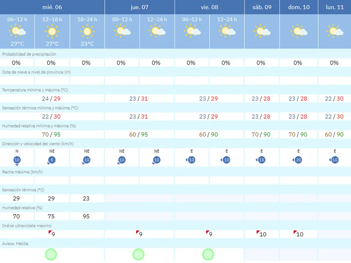This screenshot has height=263, width=351.
Task: Click Humedad relativa mínima y máxima label
Action: click(39, 126)
